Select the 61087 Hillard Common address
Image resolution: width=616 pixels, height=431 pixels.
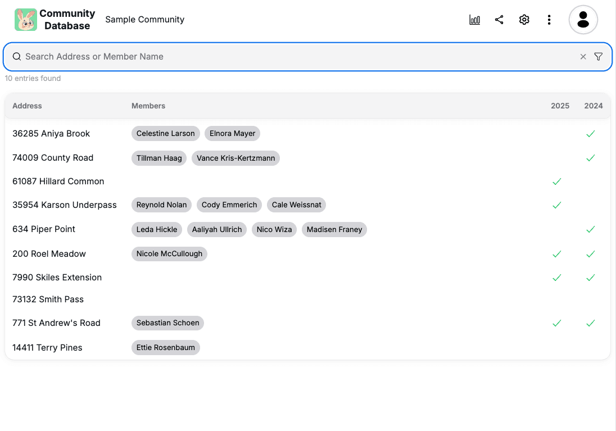tap(58, 181)
